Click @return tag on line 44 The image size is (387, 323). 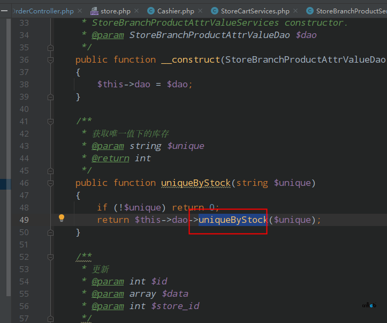tap(110, 159)
